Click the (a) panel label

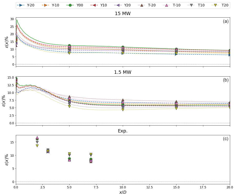point(226,21)
